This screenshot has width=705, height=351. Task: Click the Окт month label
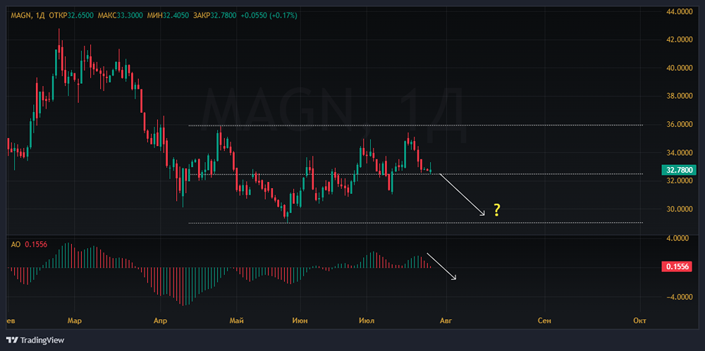pos(639,321)
